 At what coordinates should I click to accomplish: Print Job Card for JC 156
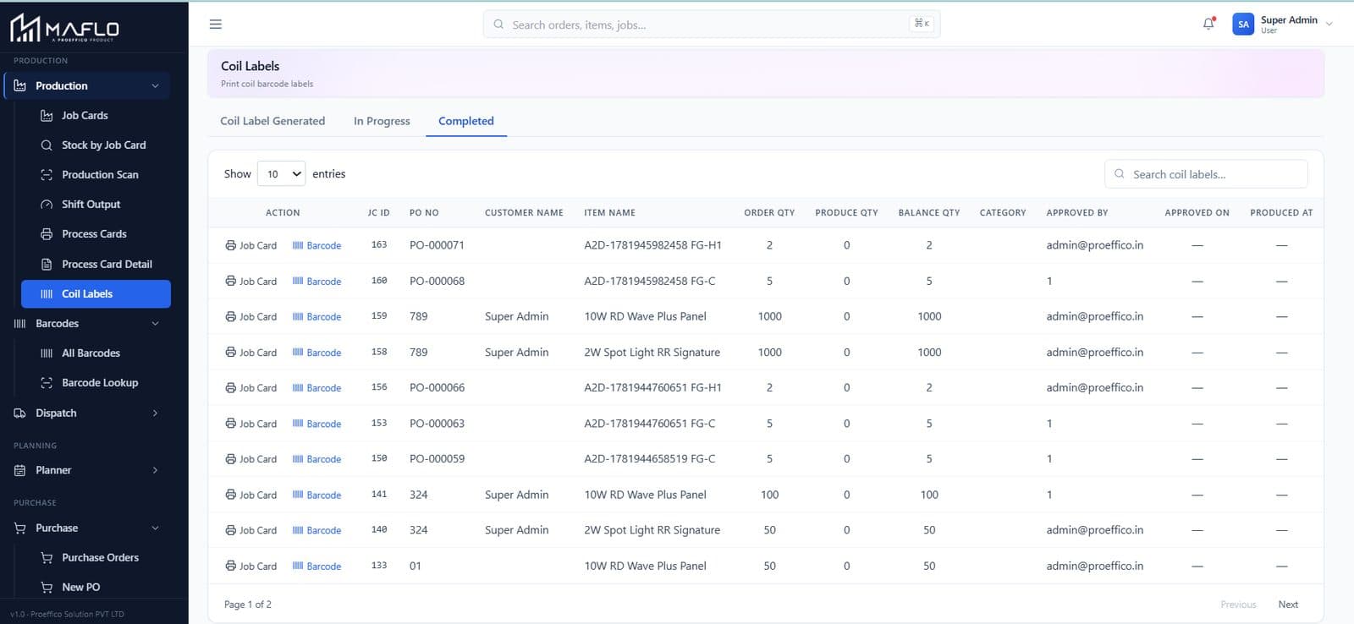coord(251,388)
